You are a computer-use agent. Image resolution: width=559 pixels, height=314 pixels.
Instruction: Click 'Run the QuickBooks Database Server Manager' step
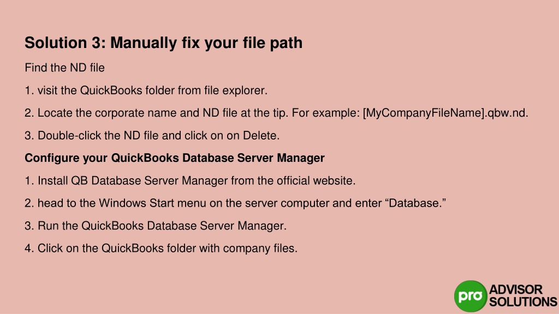156,226
